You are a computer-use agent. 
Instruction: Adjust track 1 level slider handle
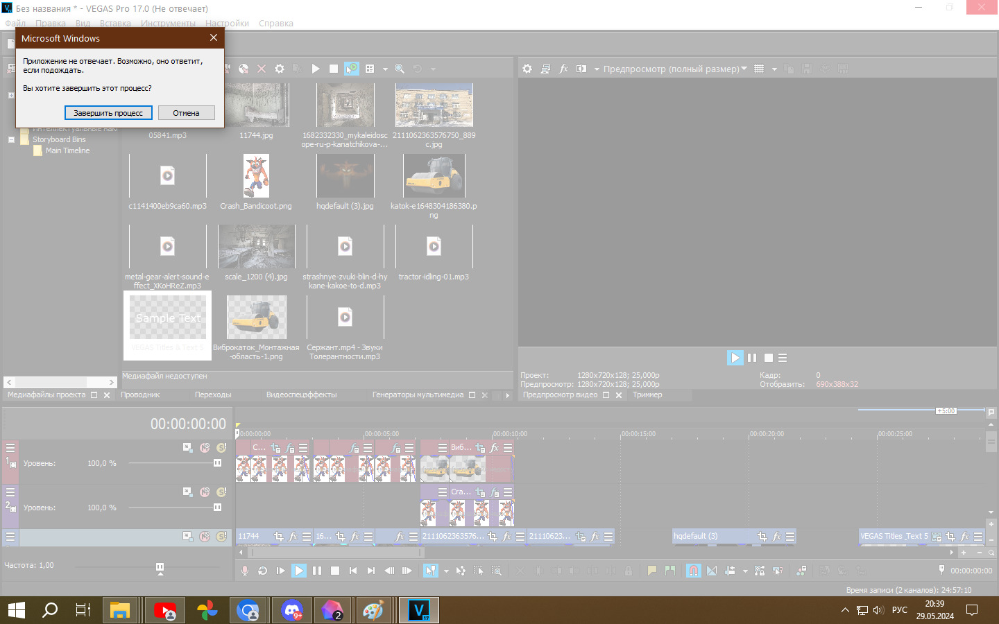click(x=217, y=463)
